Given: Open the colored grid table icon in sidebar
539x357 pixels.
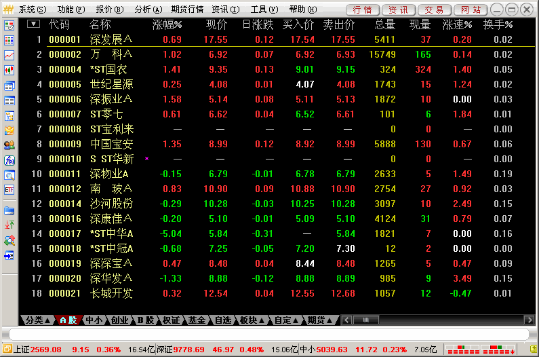Looking at the screenshot, I should point(9,40).
